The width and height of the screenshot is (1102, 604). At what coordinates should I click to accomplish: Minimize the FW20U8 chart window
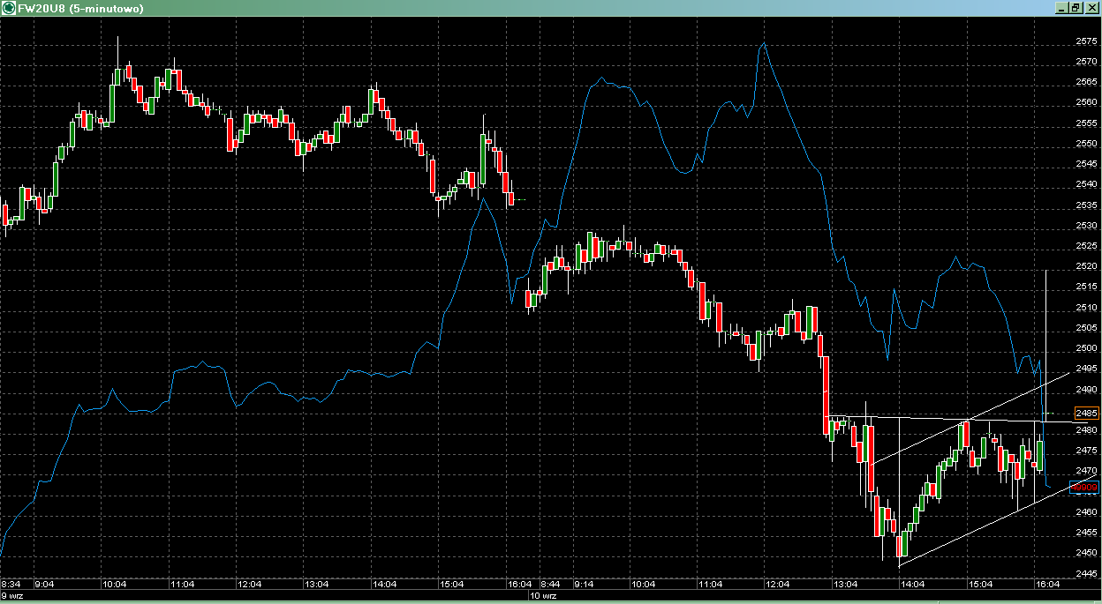[x=1061, y=8]
